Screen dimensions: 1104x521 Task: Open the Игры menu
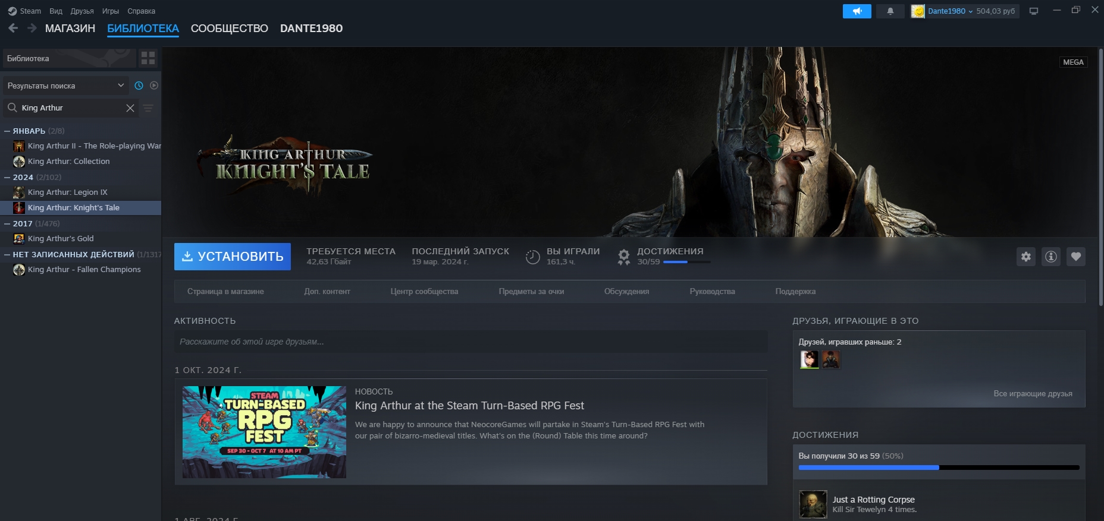111,11
